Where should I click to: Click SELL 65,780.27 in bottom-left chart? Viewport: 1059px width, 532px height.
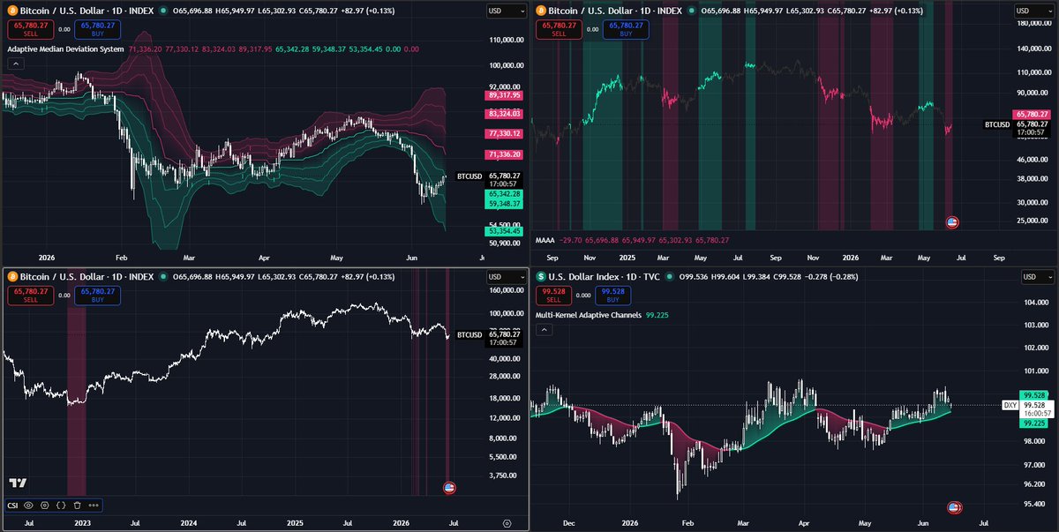(x=30, y=296)
